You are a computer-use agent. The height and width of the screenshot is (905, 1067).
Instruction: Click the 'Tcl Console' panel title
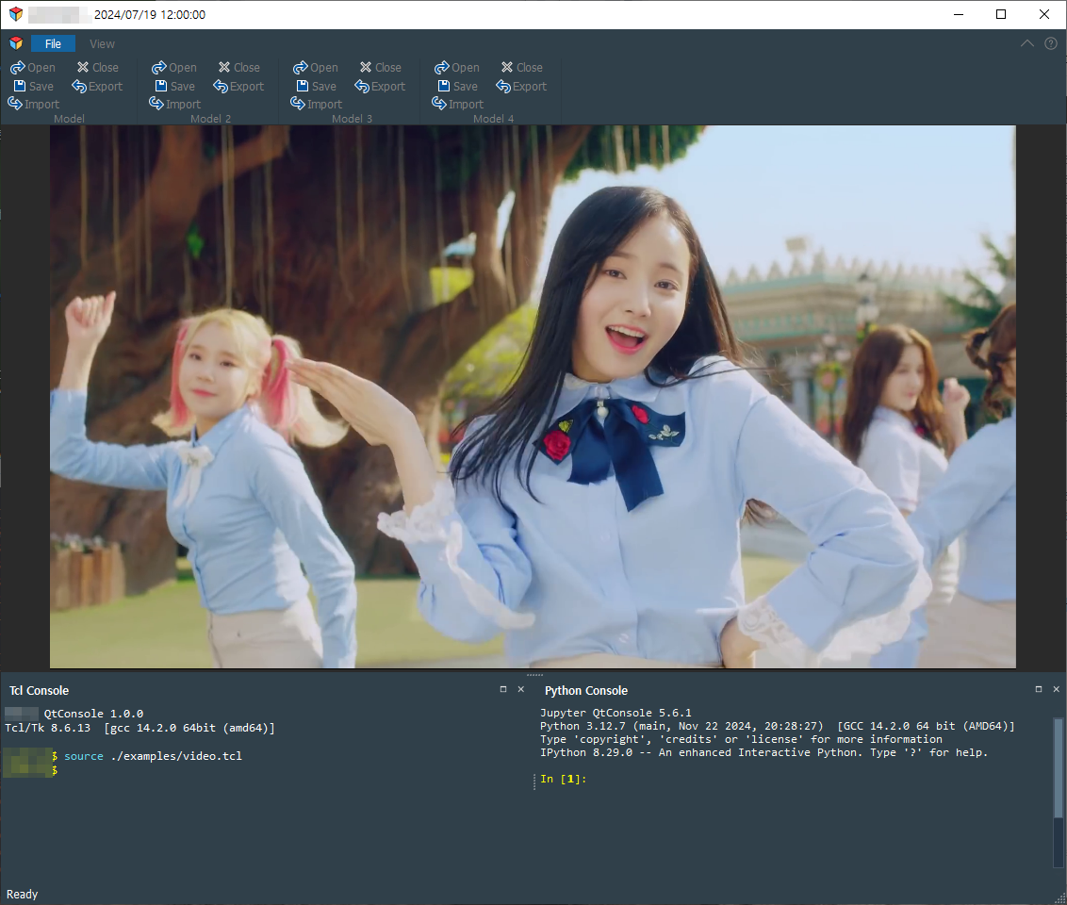point(39,691)
